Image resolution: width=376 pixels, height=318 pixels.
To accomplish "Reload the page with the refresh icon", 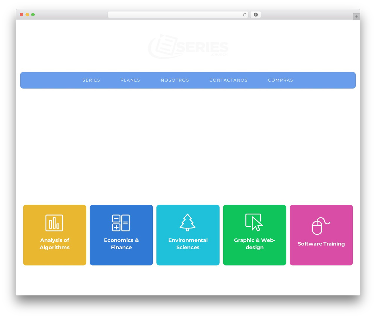I will pos(245,15).
